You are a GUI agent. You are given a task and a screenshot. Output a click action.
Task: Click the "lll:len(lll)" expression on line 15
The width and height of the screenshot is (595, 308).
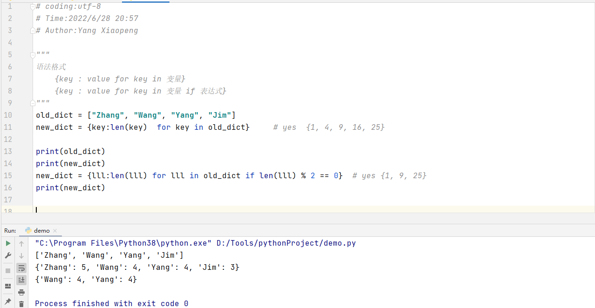coord(120,176)
